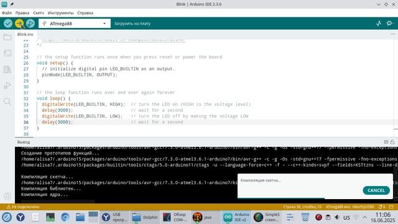
Task: Open the ATmega88 board selector dropdown
Action: (75, 24)
